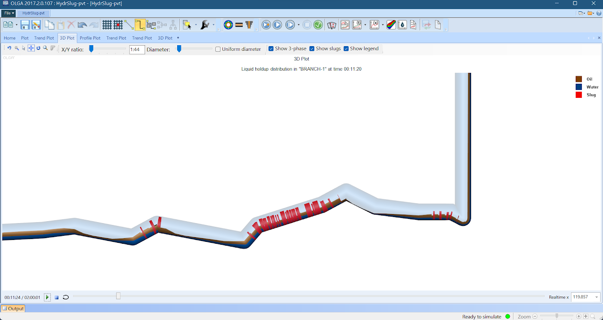Toggle the grid icon with red square
Screen dimensions: 603x320
[x=118, y=25]
